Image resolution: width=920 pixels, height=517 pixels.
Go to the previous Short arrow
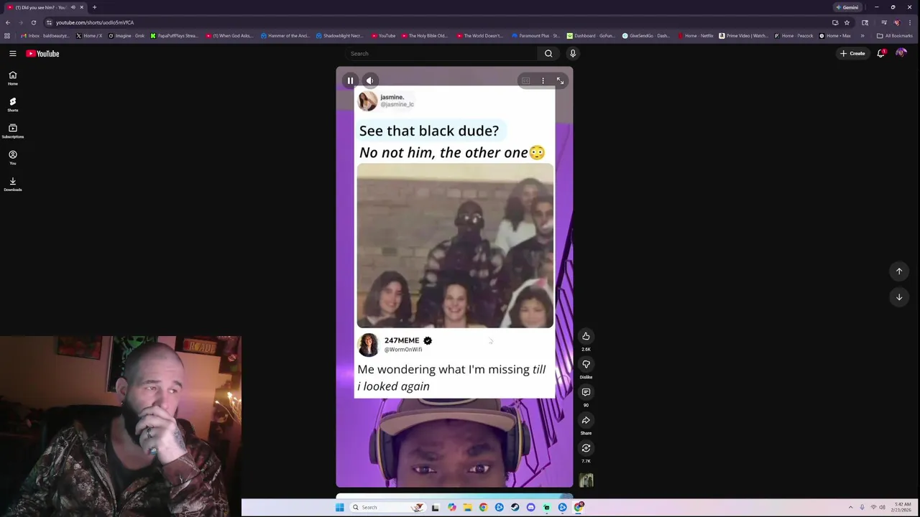(898, 271)
